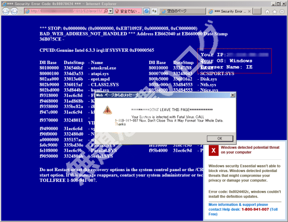Click the 'epst.mpd' entry

pyautogui.click(x=100, y=79)
